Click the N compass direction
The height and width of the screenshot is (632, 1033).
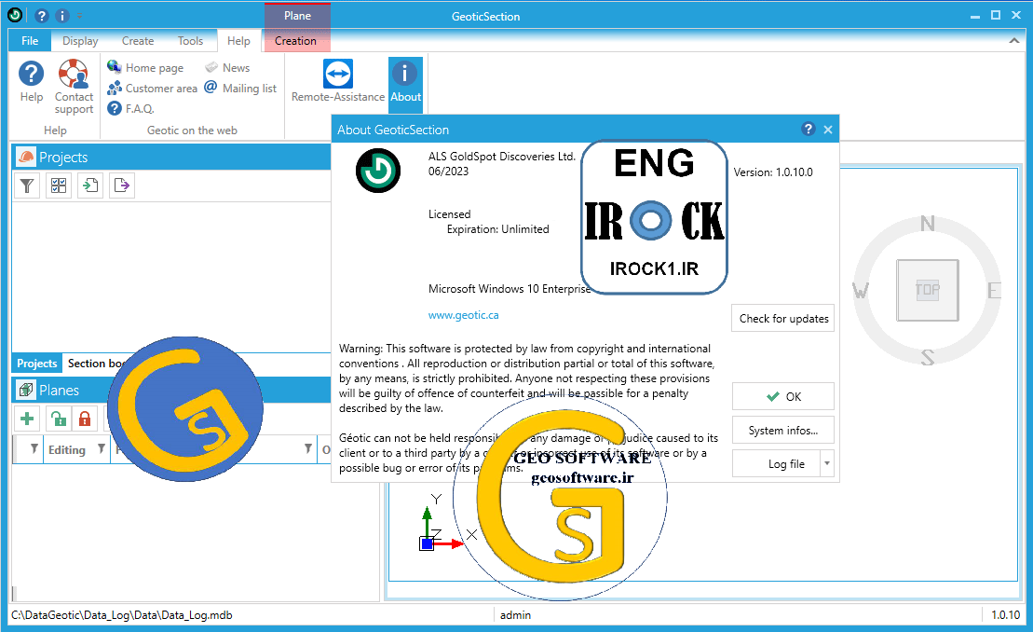click(927, 224)
